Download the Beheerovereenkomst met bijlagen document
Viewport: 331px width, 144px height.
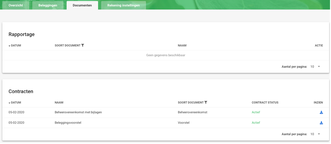coord(321,112)
